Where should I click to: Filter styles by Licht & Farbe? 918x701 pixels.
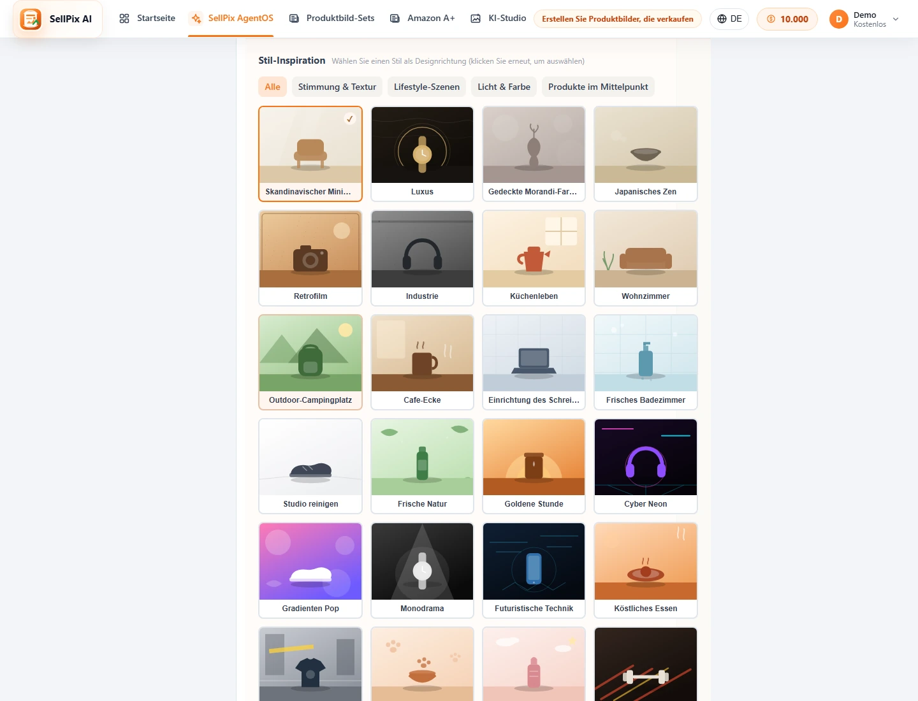coord(504,87)
